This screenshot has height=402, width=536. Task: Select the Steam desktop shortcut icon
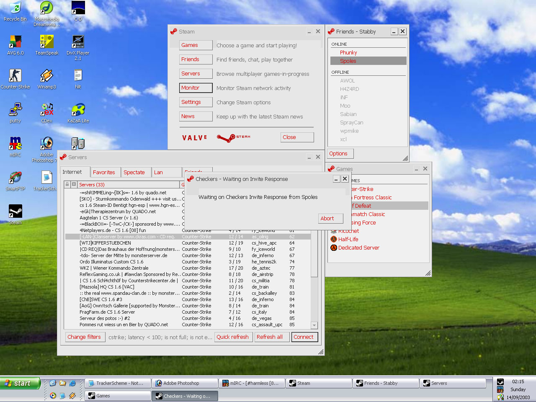15,215
